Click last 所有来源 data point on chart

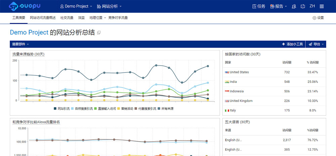point(208,66)
